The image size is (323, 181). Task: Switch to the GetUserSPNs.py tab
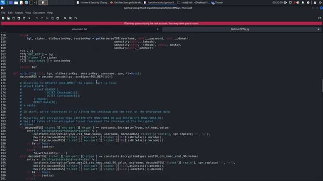pyautogui.click(x=240, y=29)
